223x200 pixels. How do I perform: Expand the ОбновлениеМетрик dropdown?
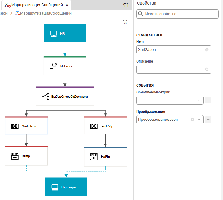click(x=199, y=100)
